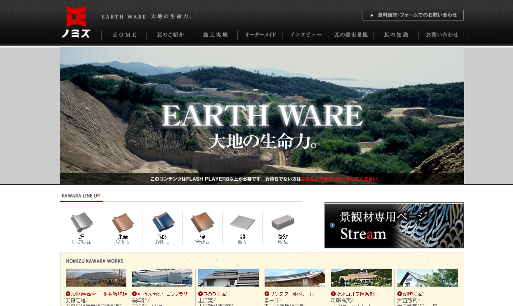Open the Stream 景観材専用ページ banner
This screenshot has width=513, height=306.
[394, 225]
